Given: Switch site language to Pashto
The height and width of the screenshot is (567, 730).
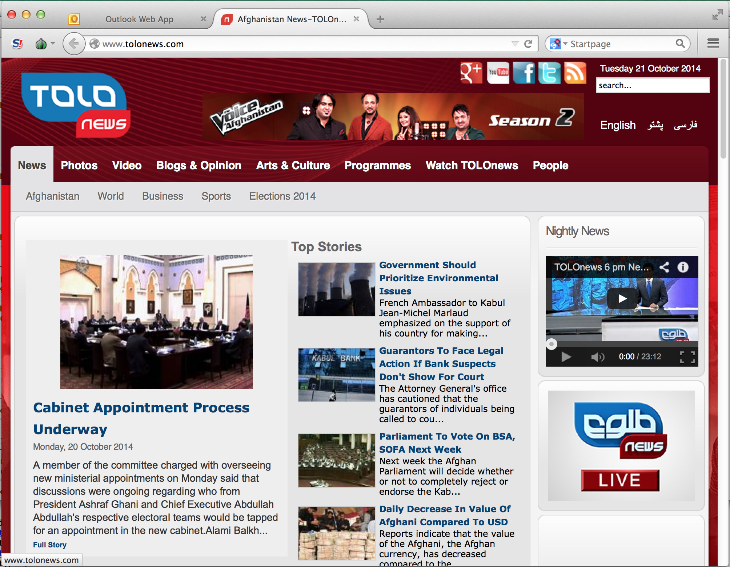Looking at the screenshot, I should [x=655, y=125].
